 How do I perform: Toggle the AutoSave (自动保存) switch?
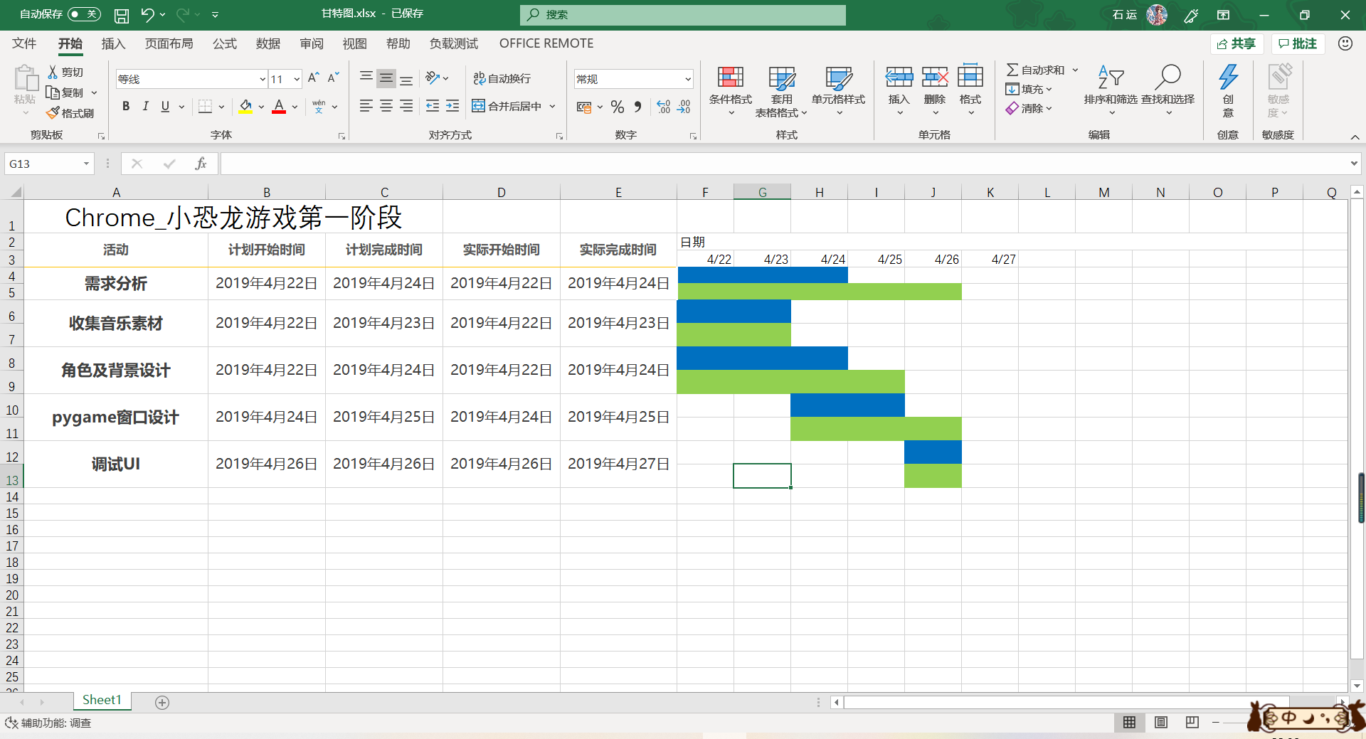click(84, 14)
